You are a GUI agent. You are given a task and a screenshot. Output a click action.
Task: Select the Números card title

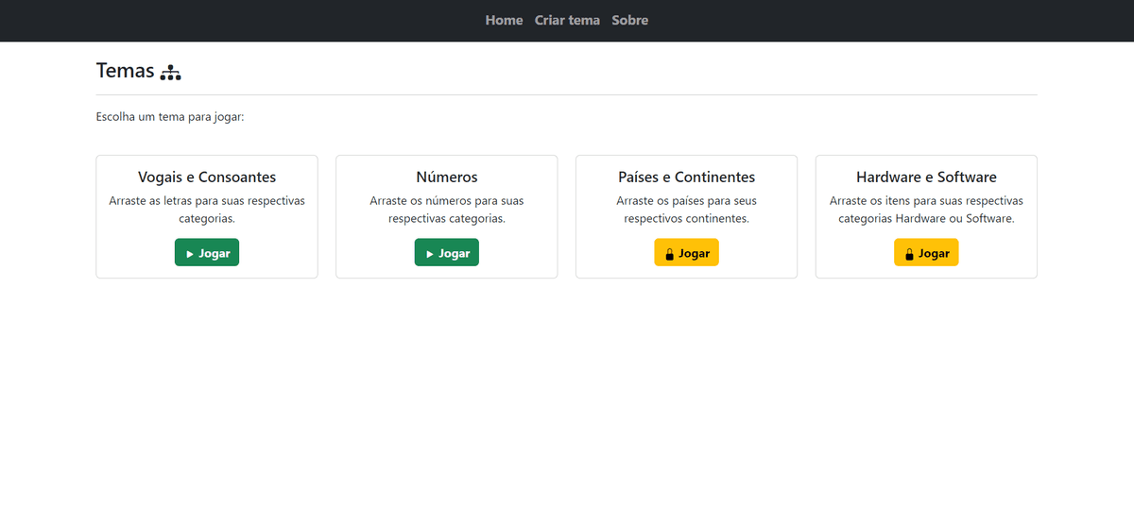tap(447, 177)
